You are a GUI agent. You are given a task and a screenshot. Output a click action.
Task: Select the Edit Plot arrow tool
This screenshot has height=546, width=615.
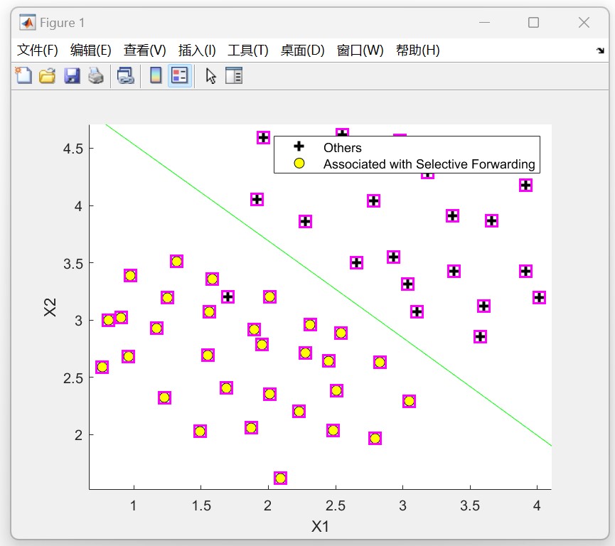click(x=211, y=75)
